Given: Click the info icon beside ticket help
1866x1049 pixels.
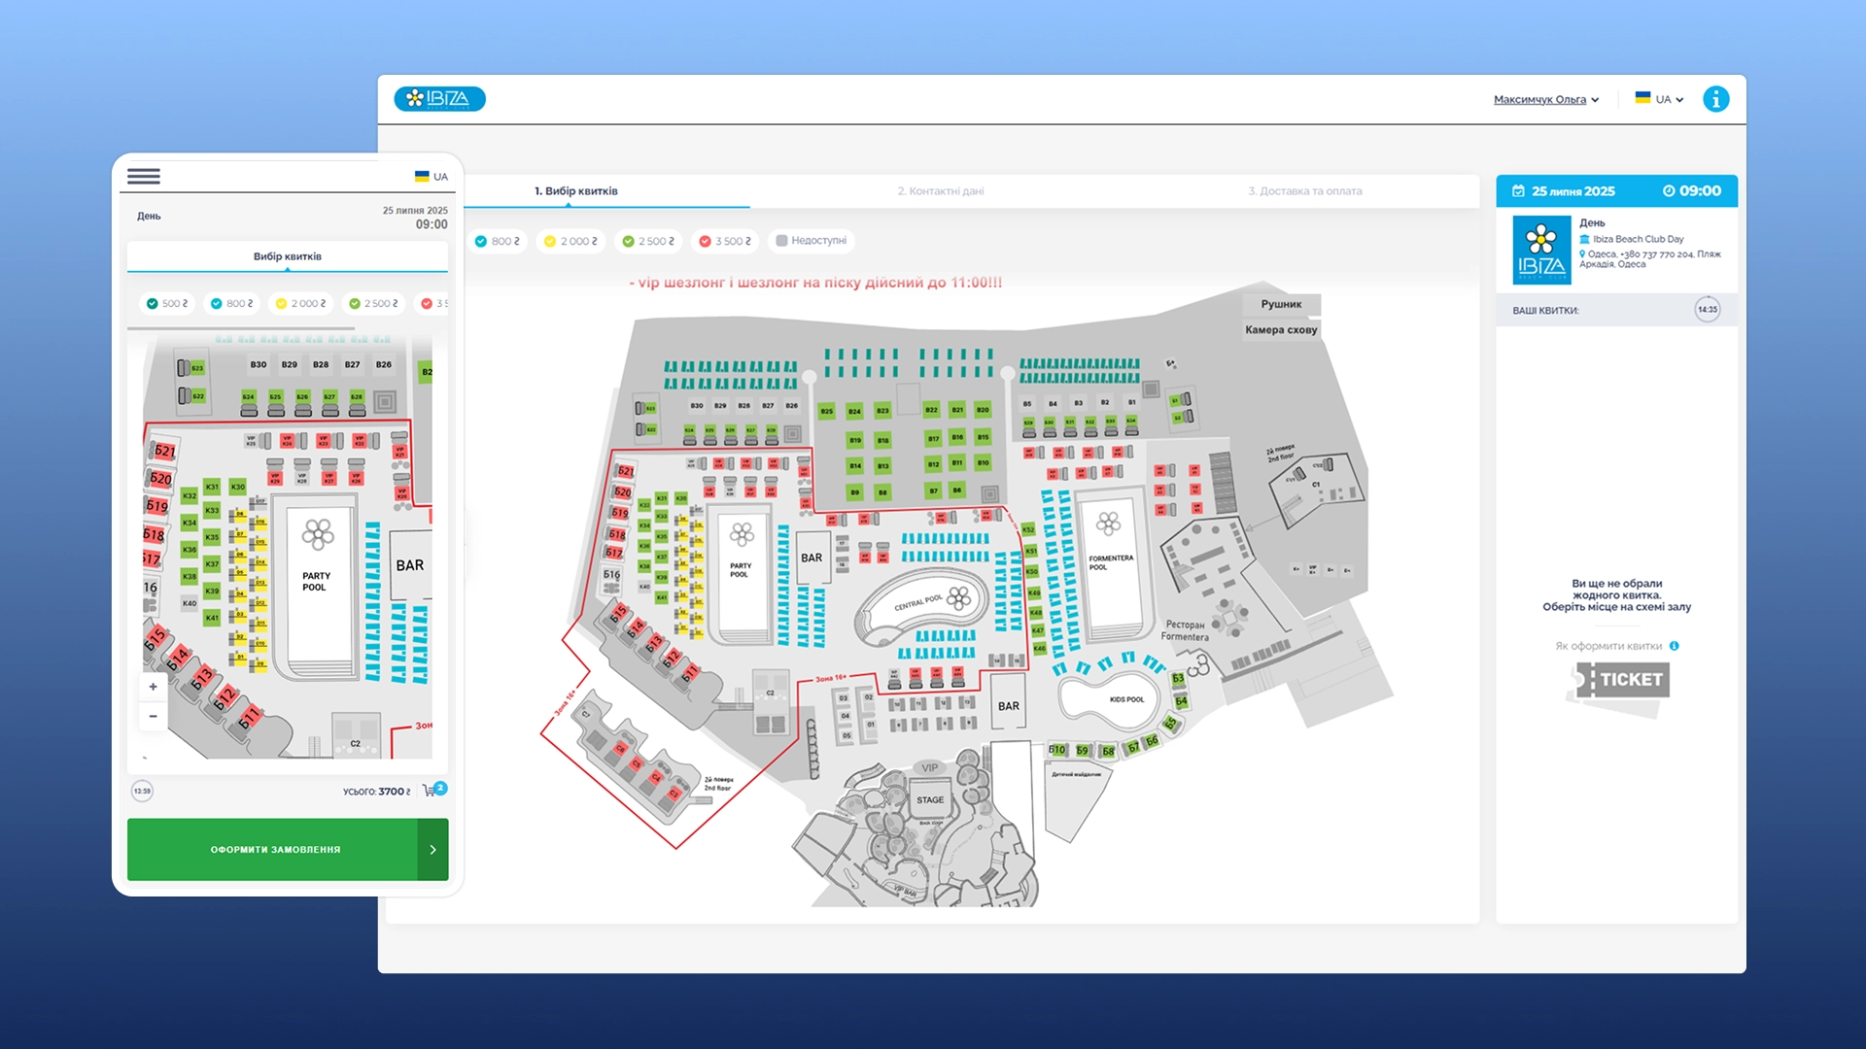Looking at the screenshot, I should coord(1674,646).
